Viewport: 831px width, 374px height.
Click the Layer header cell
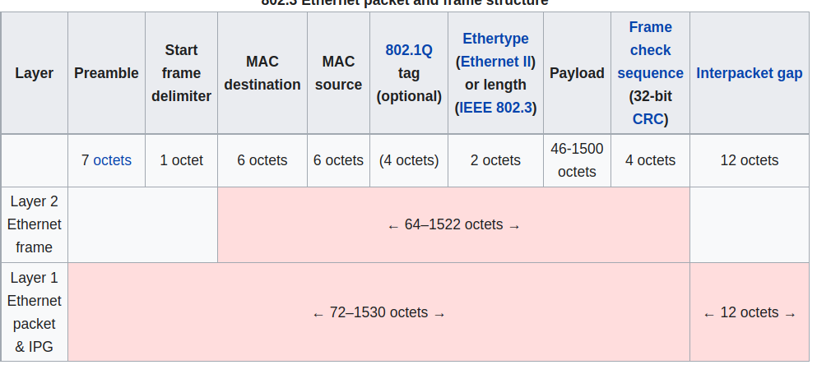coord(35,73)
